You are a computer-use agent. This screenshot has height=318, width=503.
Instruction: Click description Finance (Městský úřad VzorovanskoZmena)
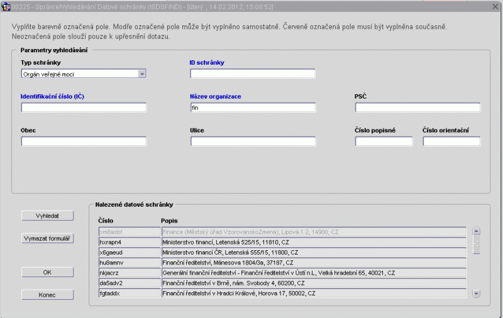pyautogui.click(x=314, y=232)
